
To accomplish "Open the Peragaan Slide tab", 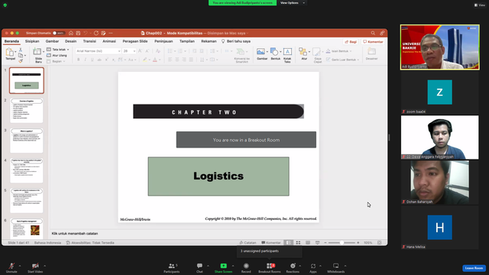I will coord(135,41).
